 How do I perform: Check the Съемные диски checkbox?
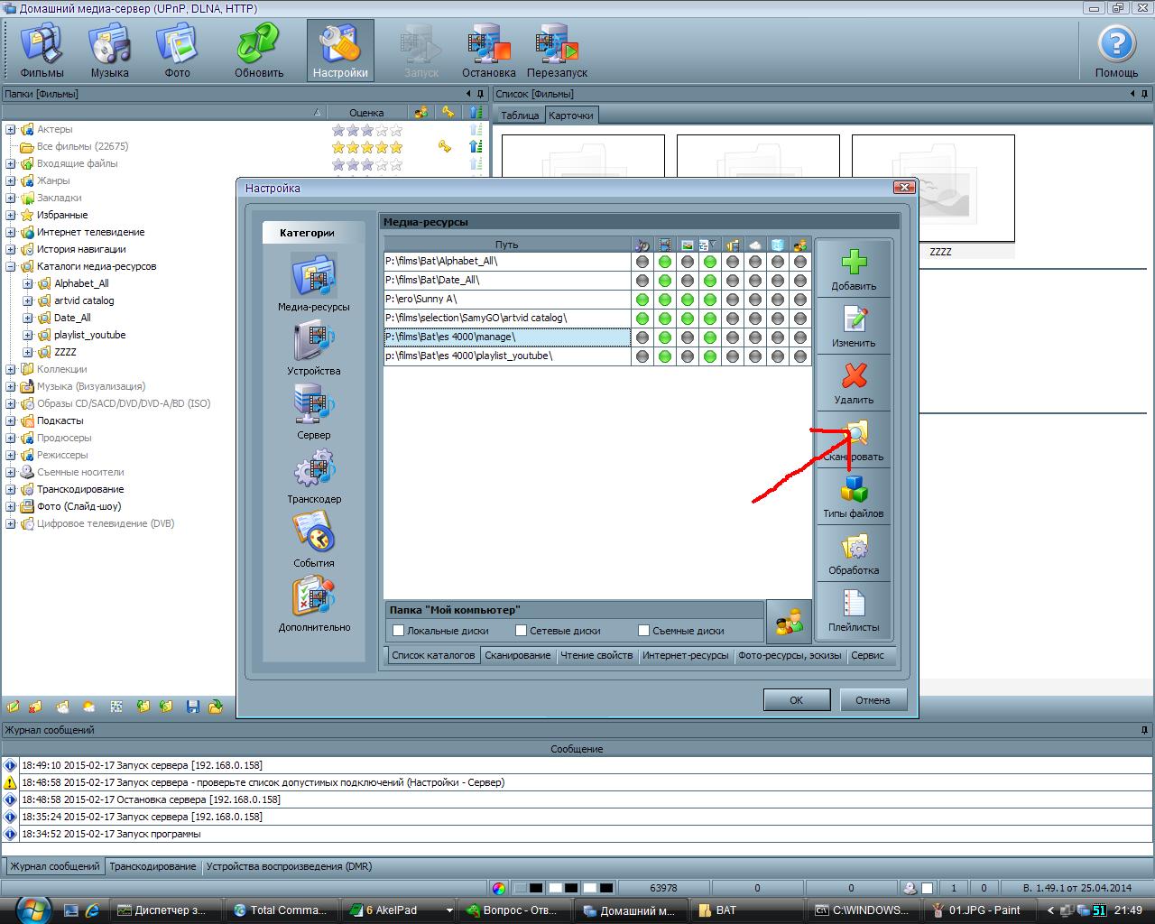643,631
